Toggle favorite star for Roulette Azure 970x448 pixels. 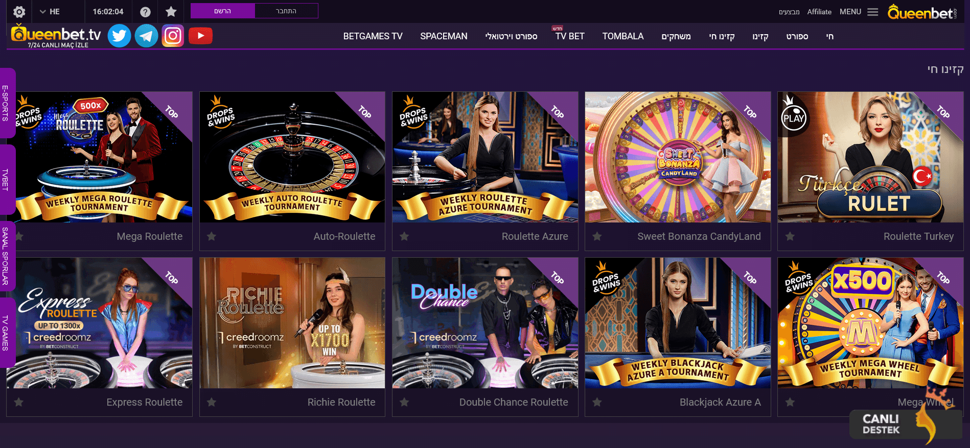404,236
